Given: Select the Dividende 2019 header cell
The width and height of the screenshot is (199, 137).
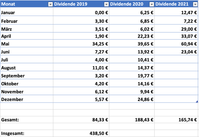Looking at the screenshot, I should pyautogui.click(x=81, y=4).
